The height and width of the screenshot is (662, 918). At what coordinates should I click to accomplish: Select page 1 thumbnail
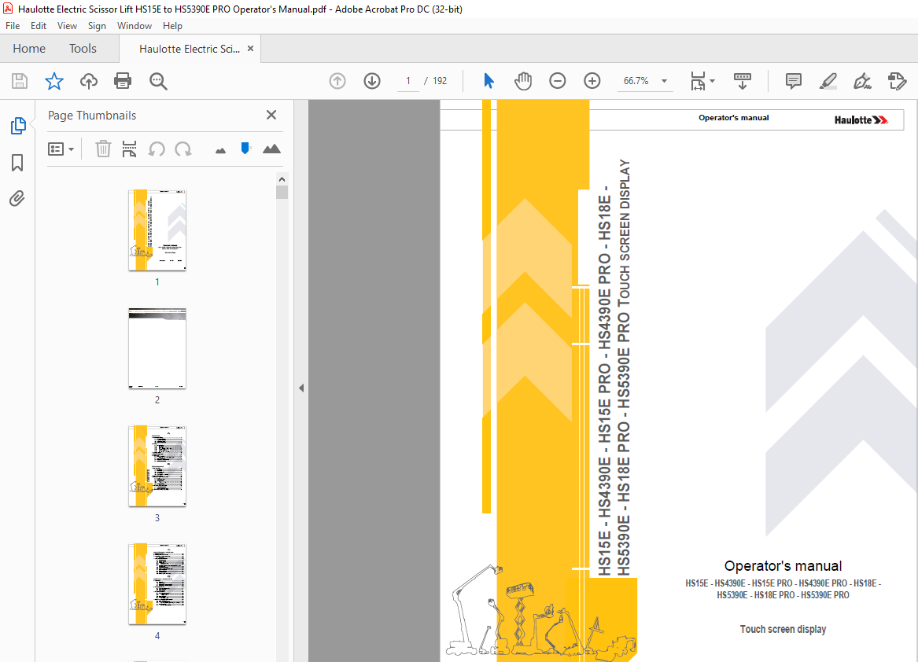(157, 230)
